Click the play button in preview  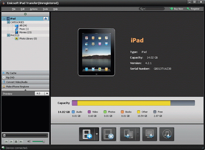[11, 141]
